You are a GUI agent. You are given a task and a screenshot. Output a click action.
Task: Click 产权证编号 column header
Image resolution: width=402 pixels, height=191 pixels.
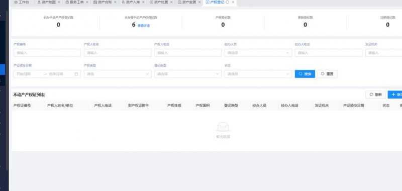[22, 106]
